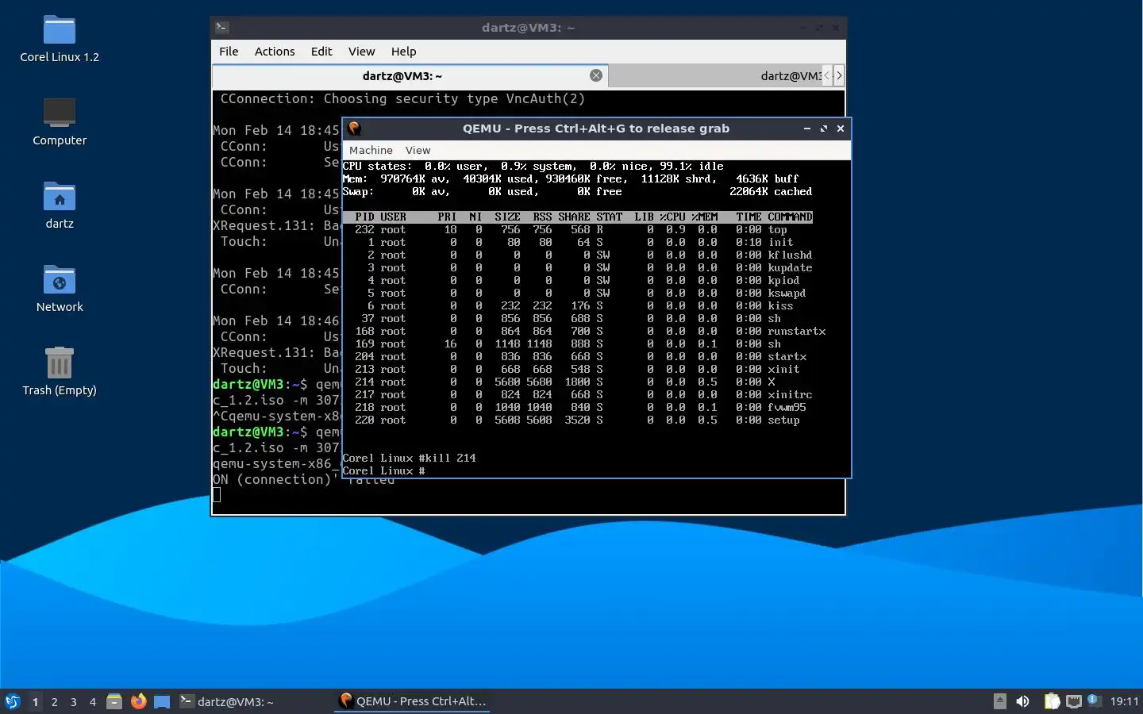Open the Machine menu in QEMU
Viewport: 1143px width, 714px height.
[371, 150]
